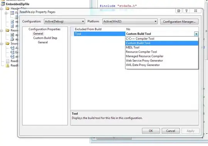Click the highlighted Tool property row
The image size is (208, 146).
click(99, 34)
